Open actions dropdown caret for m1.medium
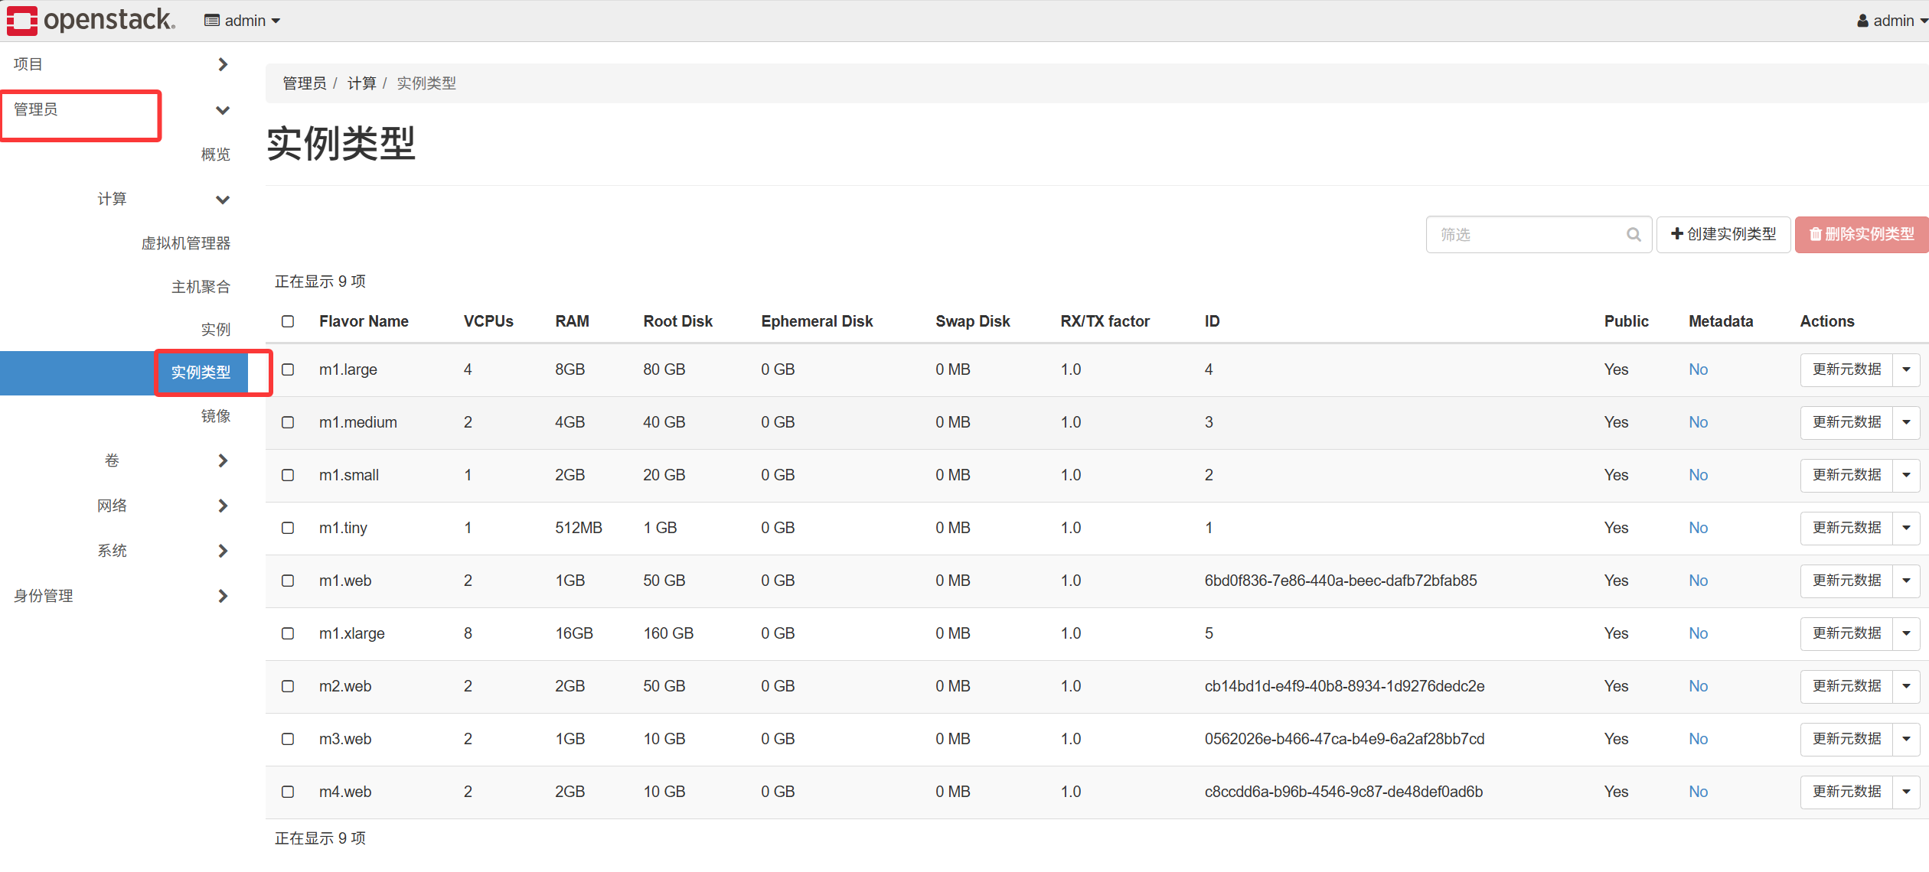The image size is (1929, 872). (1906, 422)
